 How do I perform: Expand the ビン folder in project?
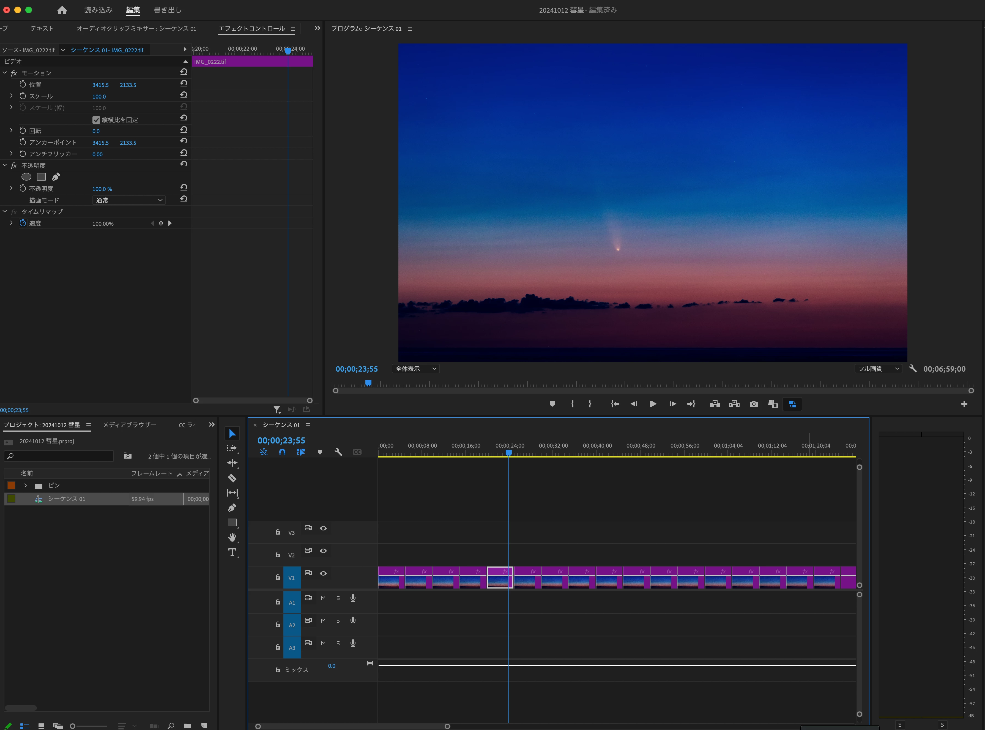26,485
